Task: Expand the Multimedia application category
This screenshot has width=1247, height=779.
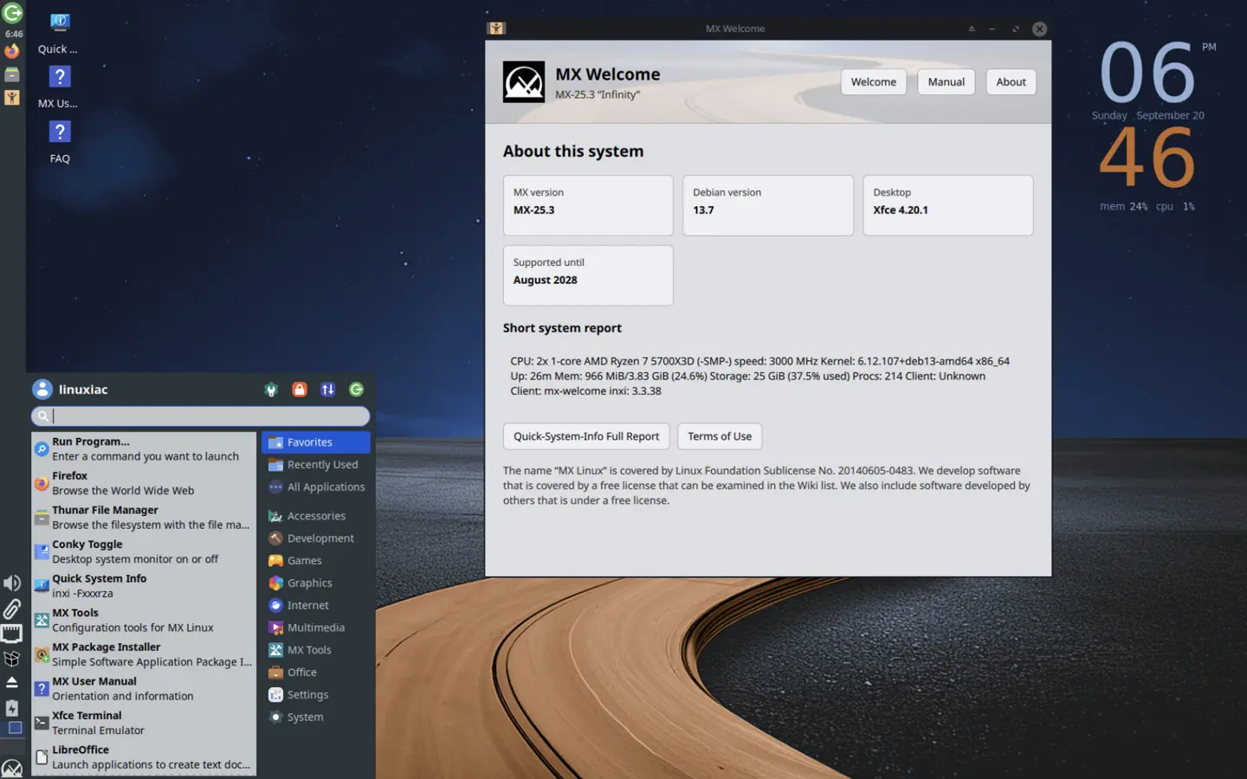Action: click(x=316, y=628)
